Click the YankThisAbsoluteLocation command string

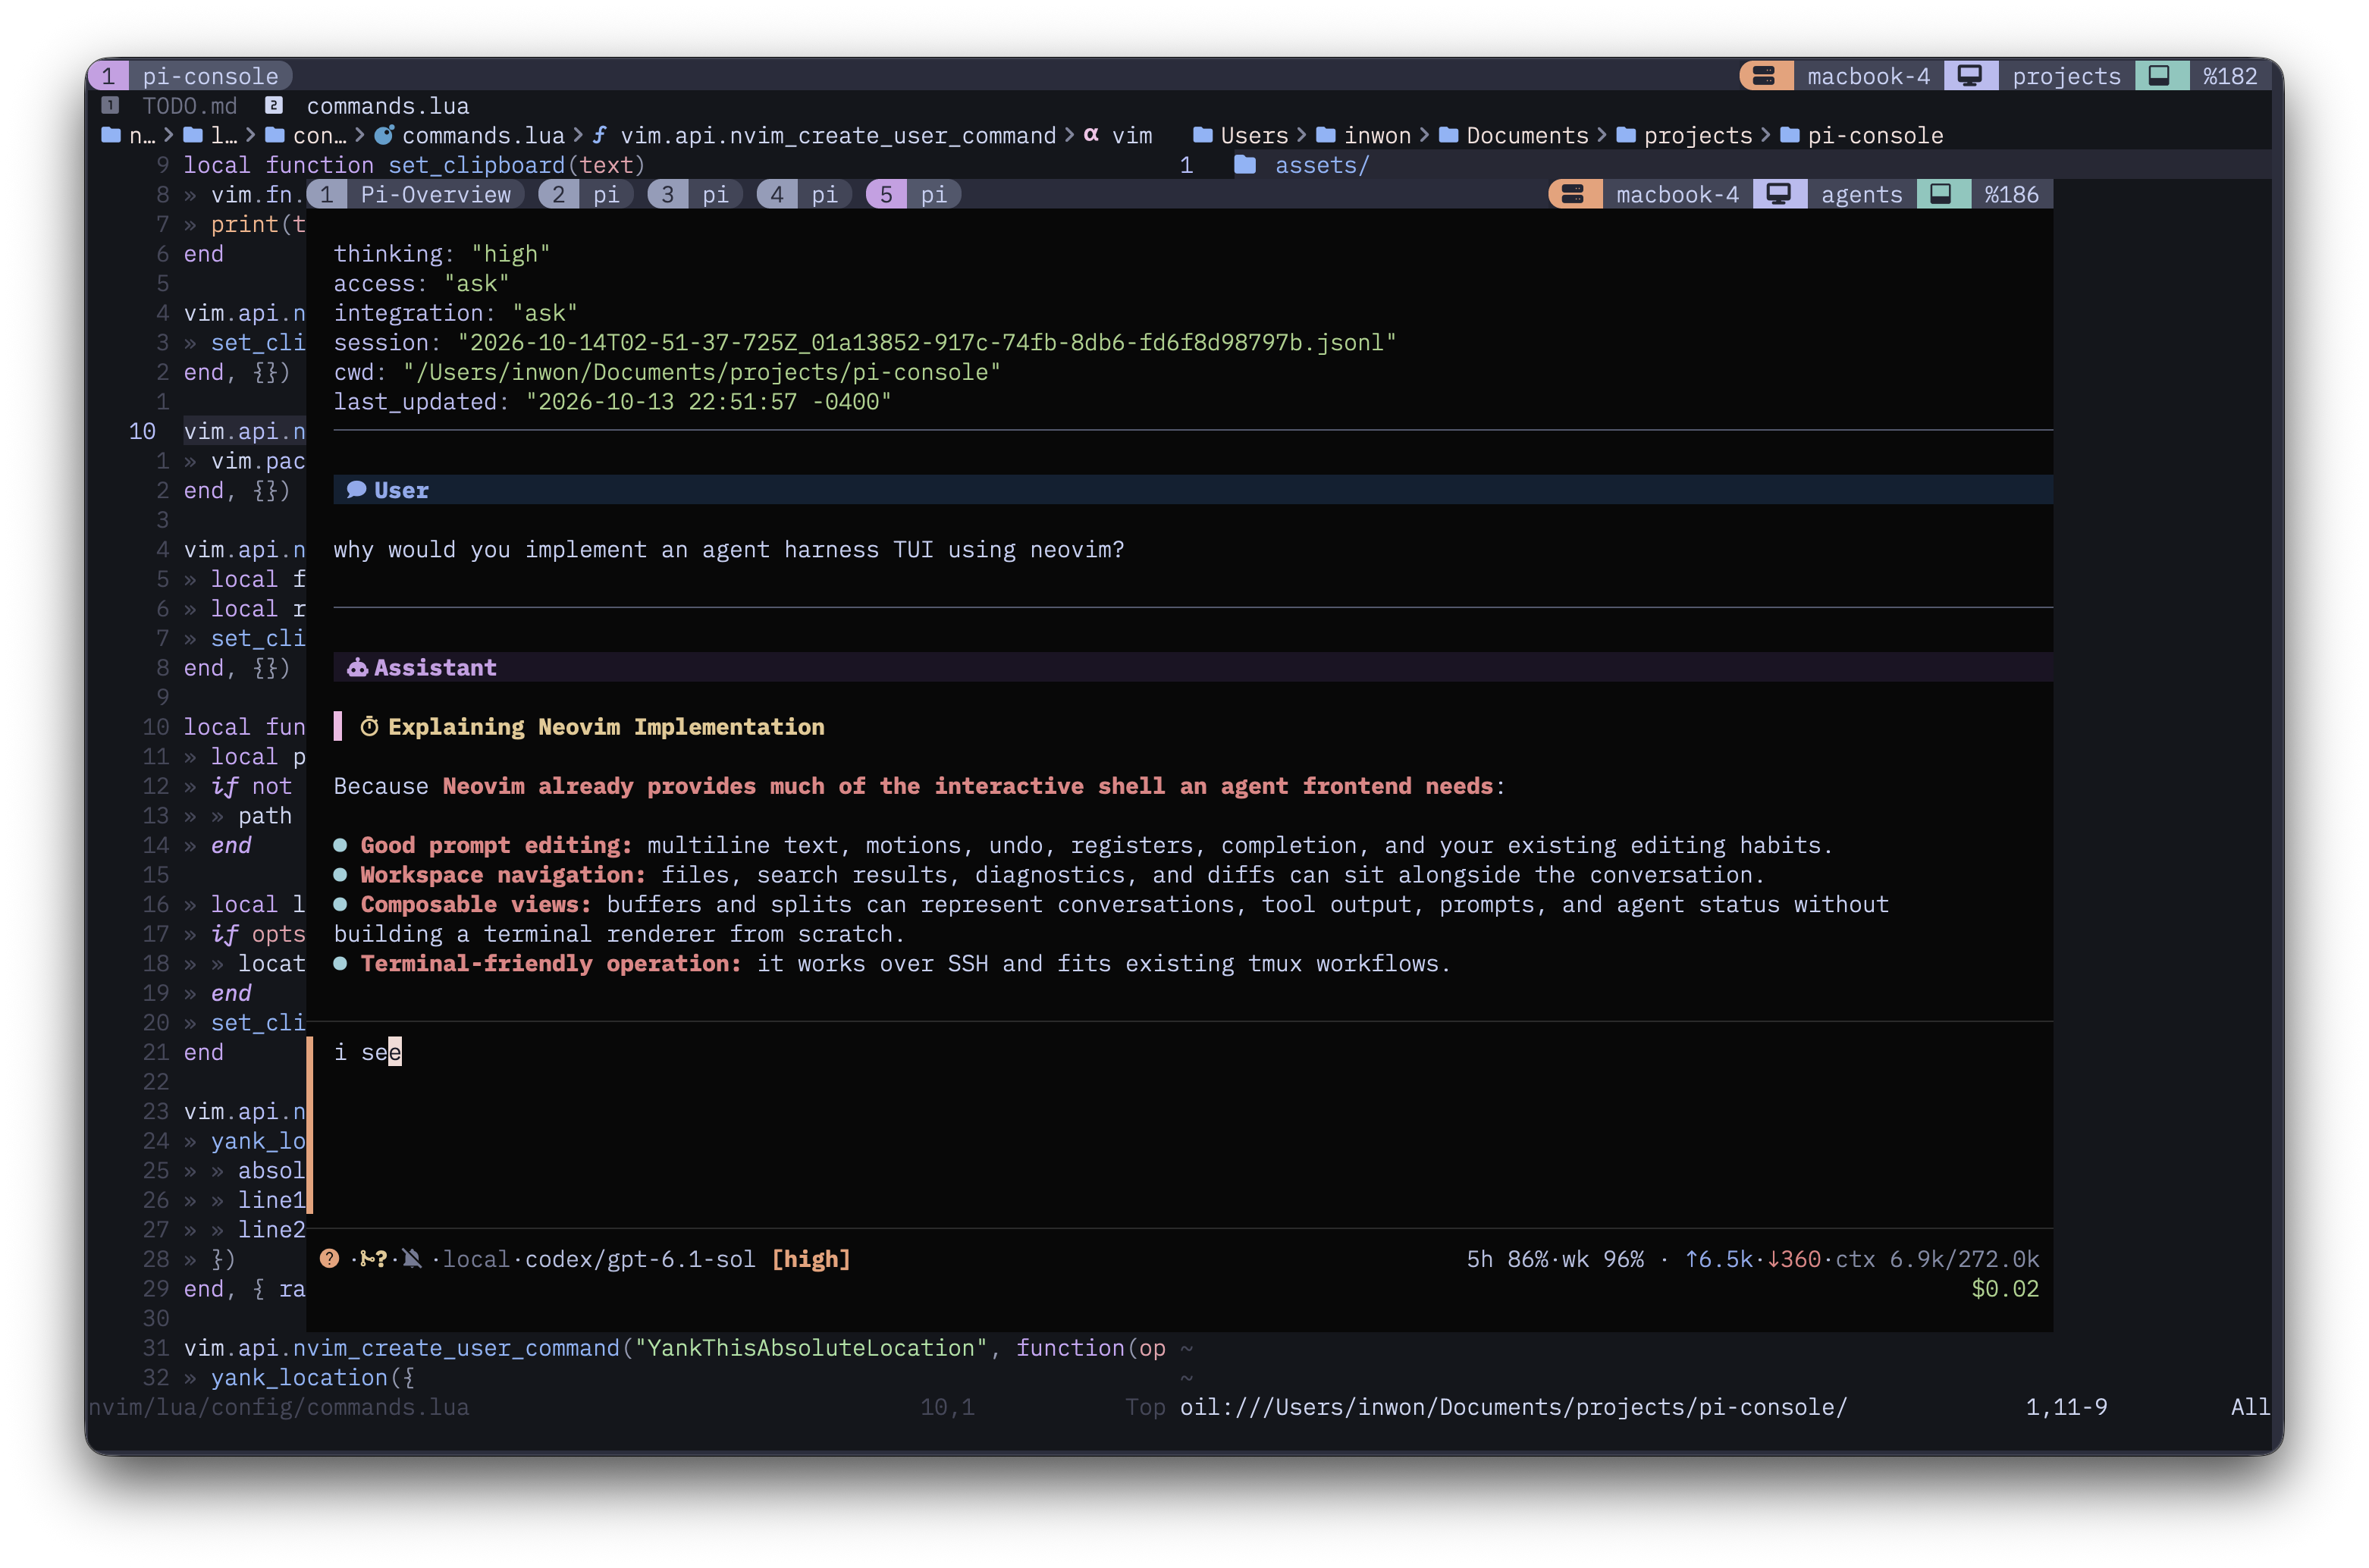[x=810, y=1348]
